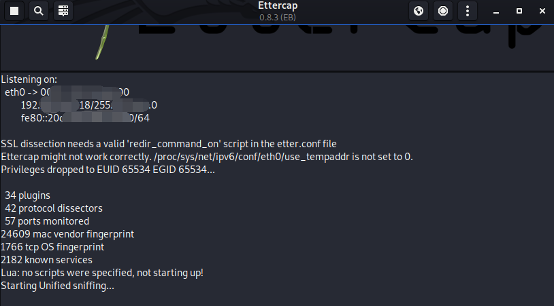554x306 pixels.
Task: Click the 'Privileges dropped to EUID' line
Action: point(108,170)
